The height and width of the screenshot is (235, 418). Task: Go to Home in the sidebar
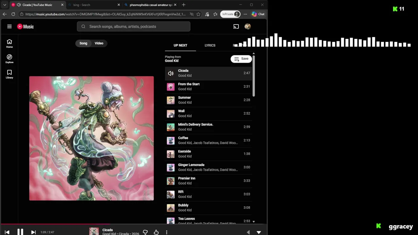(9, 43)
